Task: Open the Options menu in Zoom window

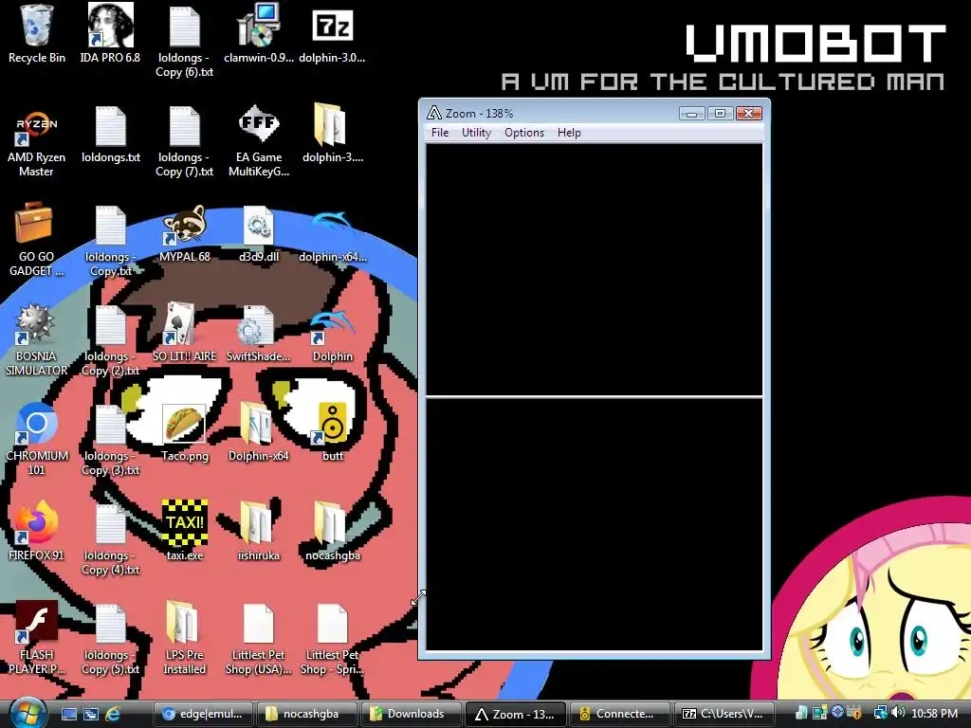Action: coord(523,133)
